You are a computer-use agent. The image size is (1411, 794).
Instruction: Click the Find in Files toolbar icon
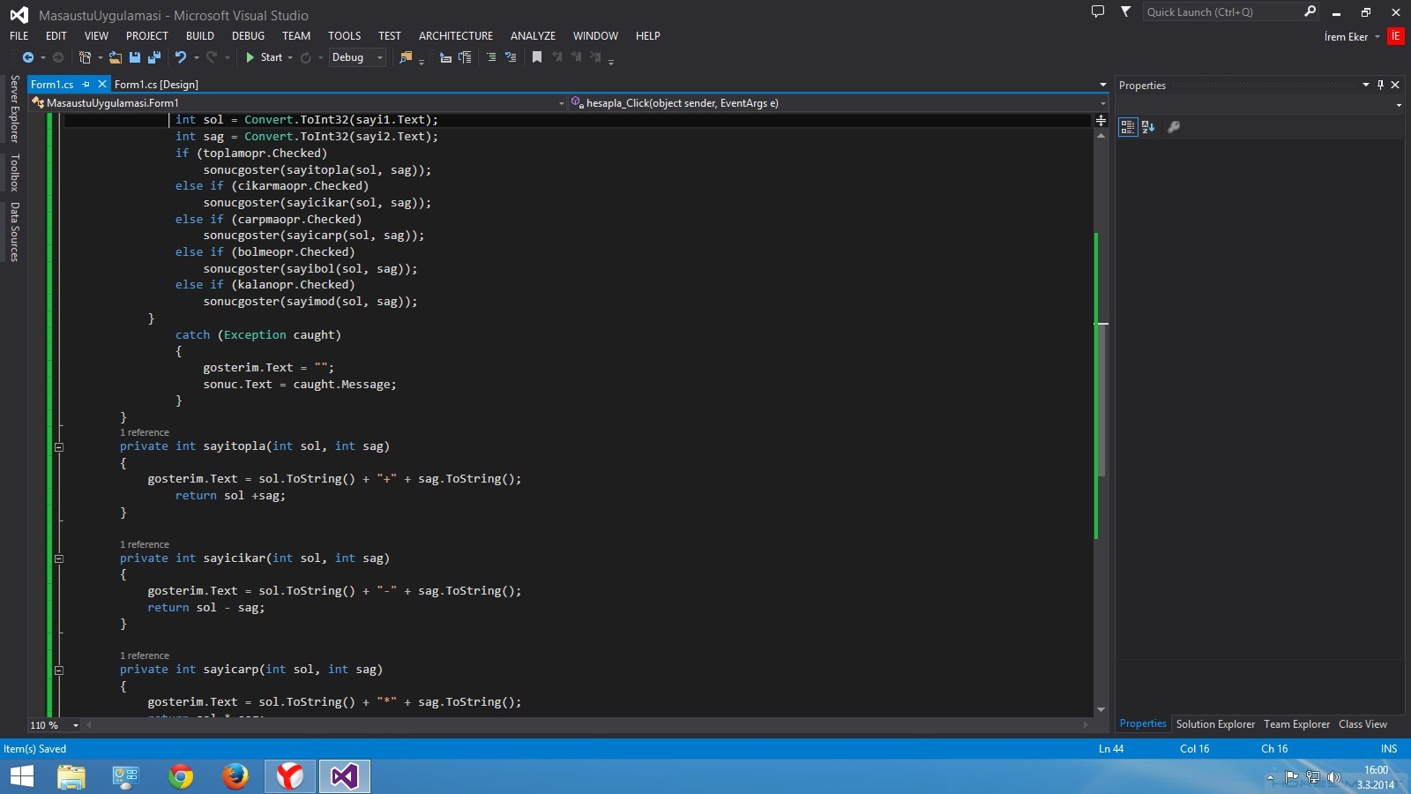[406, 57]
